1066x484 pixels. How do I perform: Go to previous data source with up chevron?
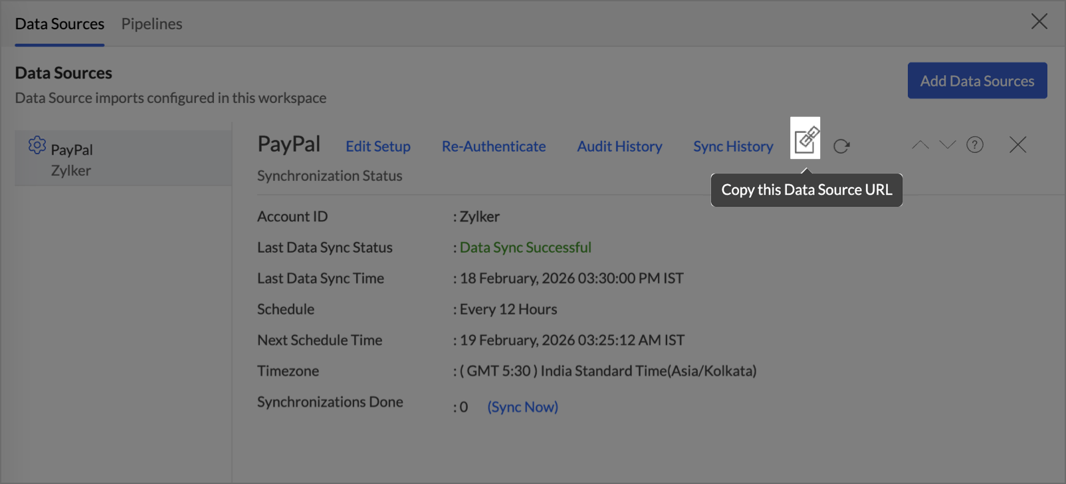pyautogui.click(x=920, y=145)
